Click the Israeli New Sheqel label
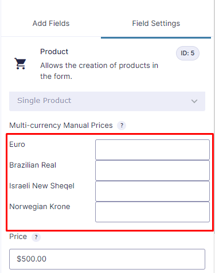This screenshot has height=273, width=215. tap(42, 186)
